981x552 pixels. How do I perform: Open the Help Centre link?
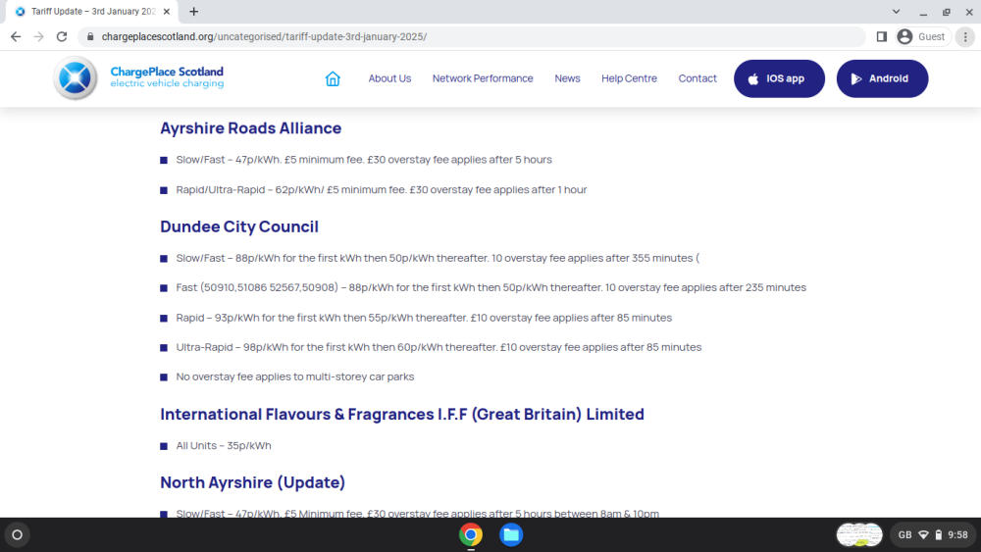[629, 78]
